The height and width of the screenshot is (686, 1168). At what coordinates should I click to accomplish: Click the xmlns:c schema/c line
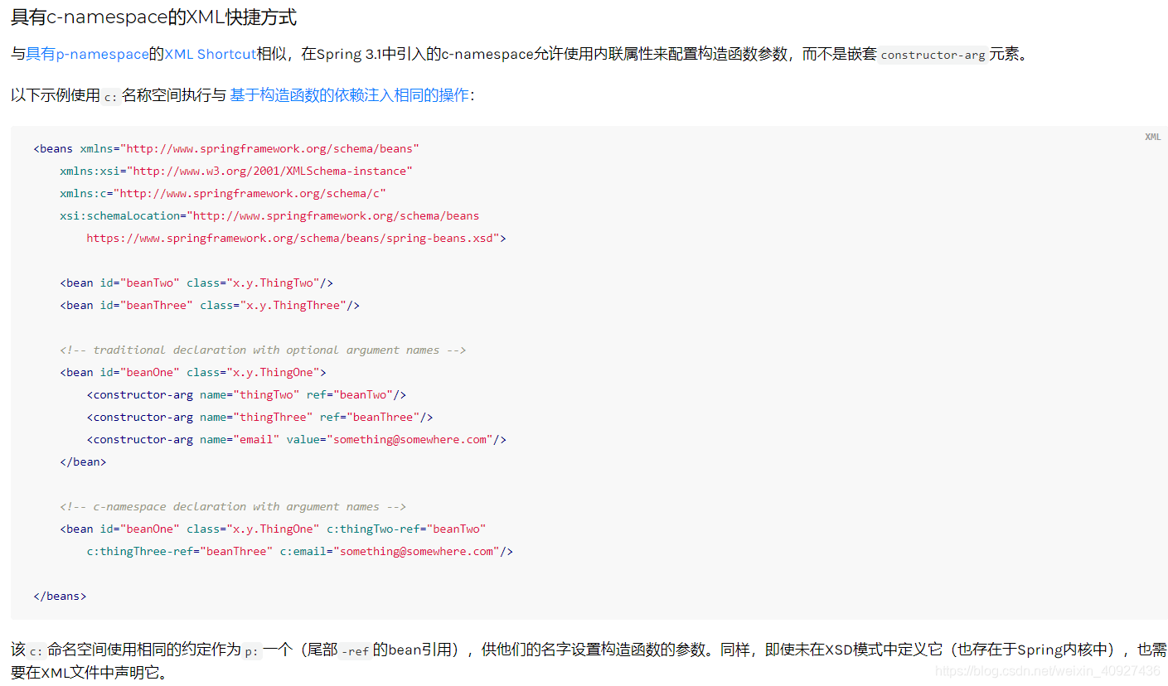click(223, 194)
